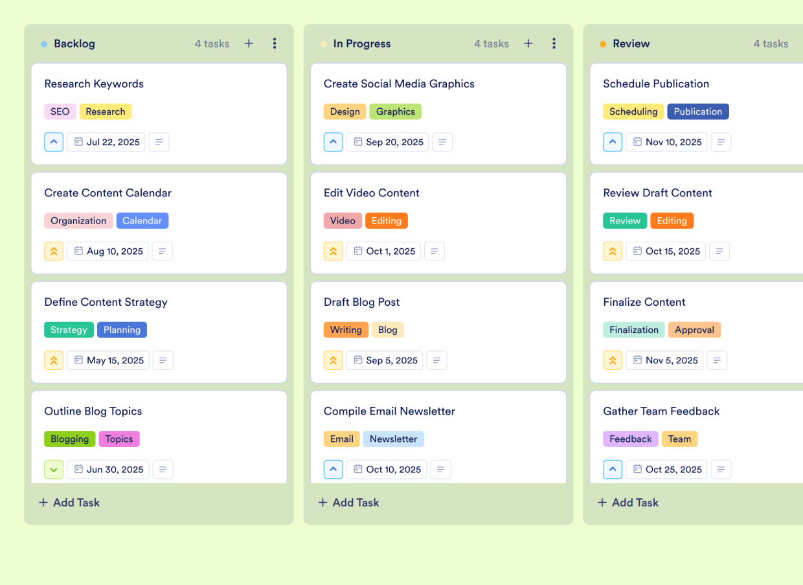Image resolution: width=803 pixels, height=585 pixels.
Task: Click the calendar icon on Schedule Publication
Action: click(x=639, y=142)
